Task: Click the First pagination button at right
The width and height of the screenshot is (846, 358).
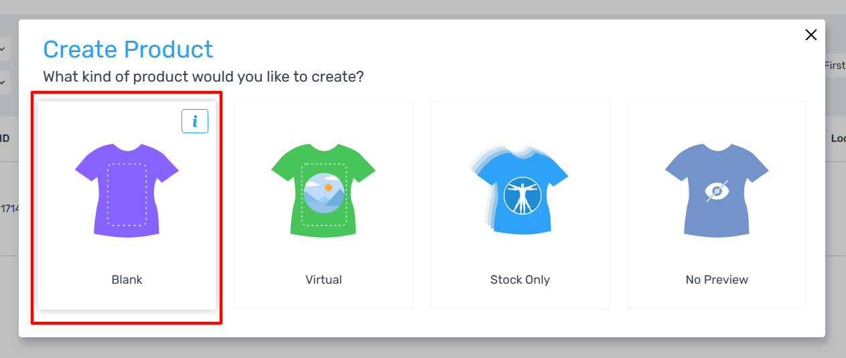Action: 835,66
